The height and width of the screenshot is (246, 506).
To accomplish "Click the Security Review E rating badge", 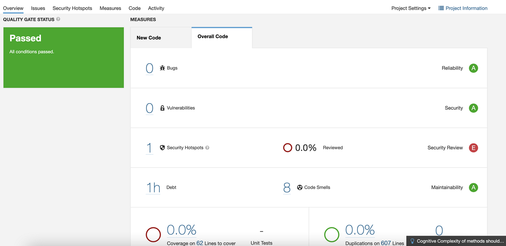I will tap(473, 148).
